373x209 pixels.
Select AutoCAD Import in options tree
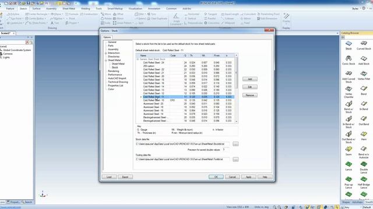(x=117, y=78)
